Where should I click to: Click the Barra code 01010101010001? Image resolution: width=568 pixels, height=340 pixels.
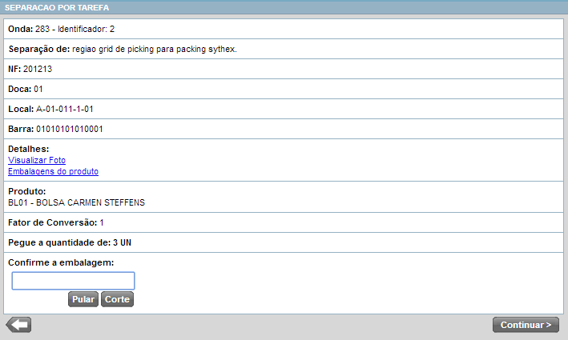[70, 129]
